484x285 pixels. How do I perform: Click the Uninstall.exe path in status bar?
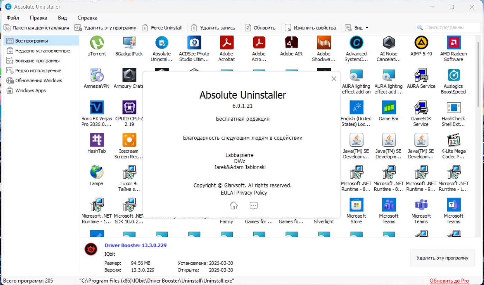click(157, 281)
